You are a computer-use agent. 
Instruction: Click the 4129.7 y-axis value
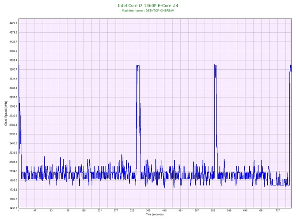13,41
